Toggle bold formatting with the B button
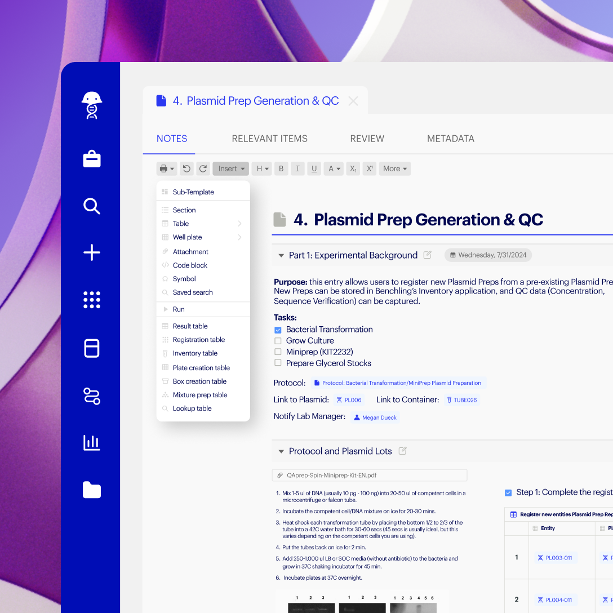Viewport: 613px width, 613px height. 281,168
